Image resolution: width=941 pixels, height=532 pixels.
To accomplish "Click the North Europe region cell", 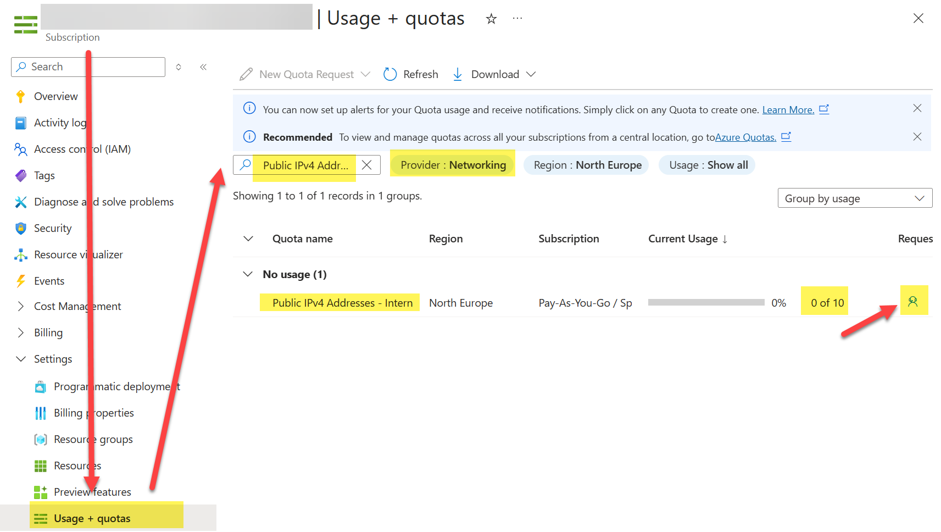I will click(x=461, y=303).
